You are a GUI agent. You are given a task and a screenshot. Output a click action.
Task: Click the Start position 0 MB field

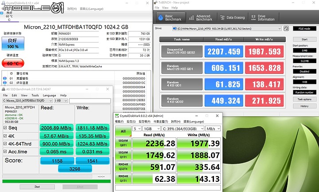coord(304,50)
